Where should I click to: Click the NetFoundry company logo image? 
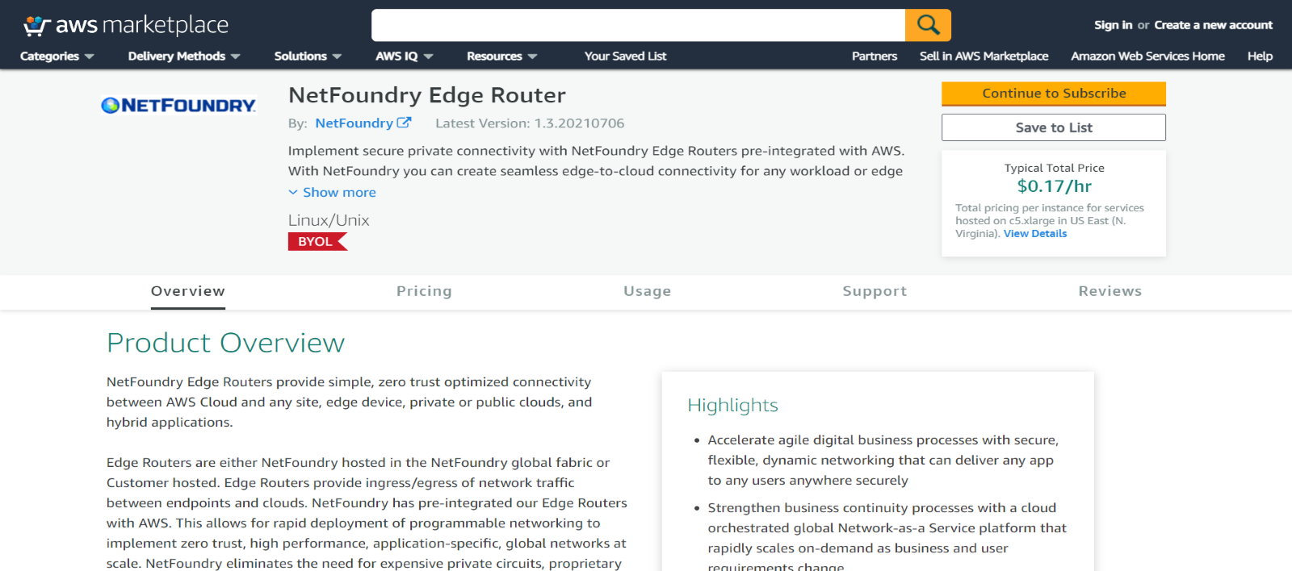[x=178, y=106]
